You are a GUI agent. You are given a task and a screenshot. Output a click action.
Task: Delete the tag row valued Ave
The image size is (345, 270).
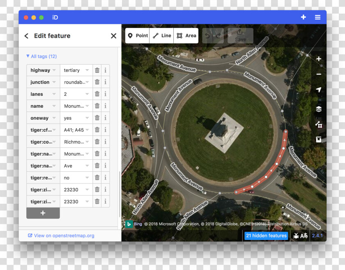97,166
